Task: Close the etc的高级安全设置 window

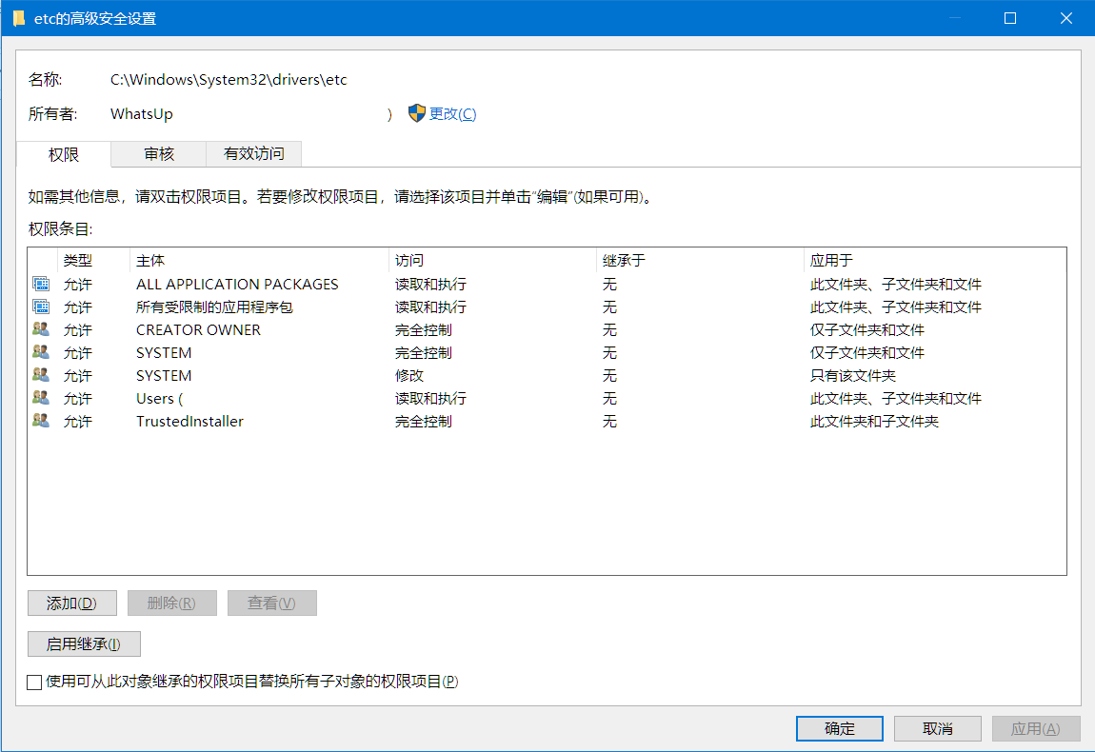Action: (x=1065, y=18)
